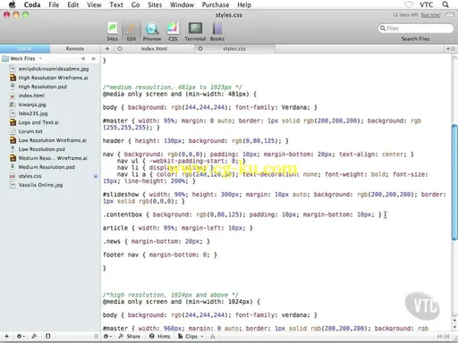
Task: Open the File menu
Action: point(54,4)
